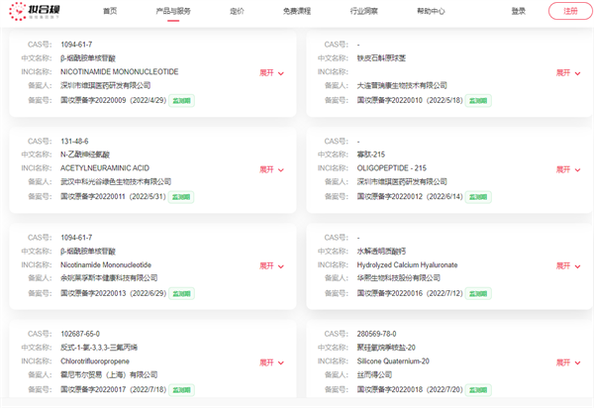Click 监测期 badge for 国妆原备字20220009

pyautogui.click(x=180, y=100)
